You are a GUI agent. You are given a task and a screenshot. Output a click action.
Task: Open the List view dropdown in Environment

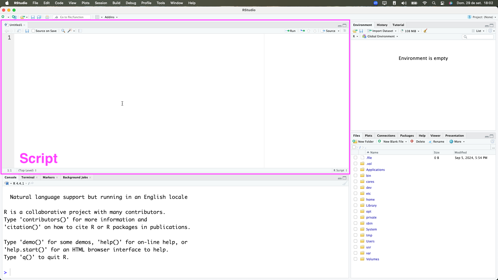click(478, 31)
